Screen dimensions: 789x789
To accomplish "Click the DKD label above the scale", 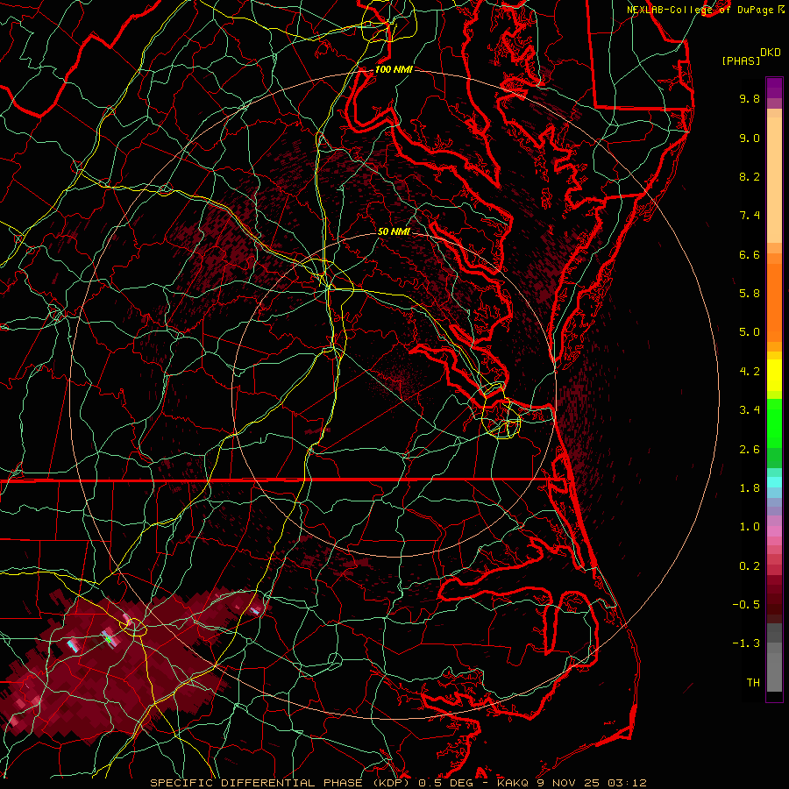I will point(770,53).
